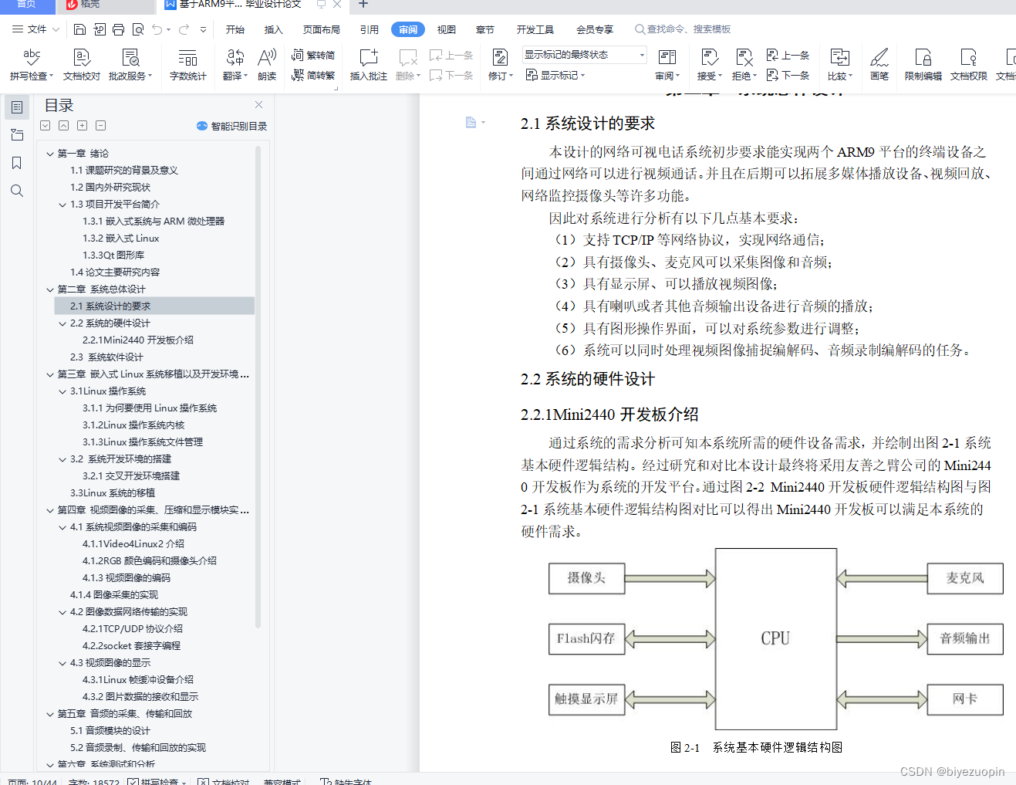Switch to the 页面布局 ribbon tab

click(322, 29)
